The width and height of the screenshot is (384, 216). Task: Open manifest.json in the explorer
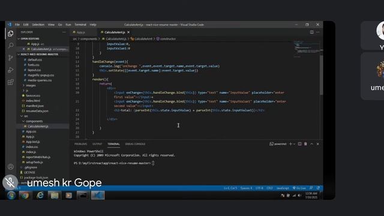point(35,106)
